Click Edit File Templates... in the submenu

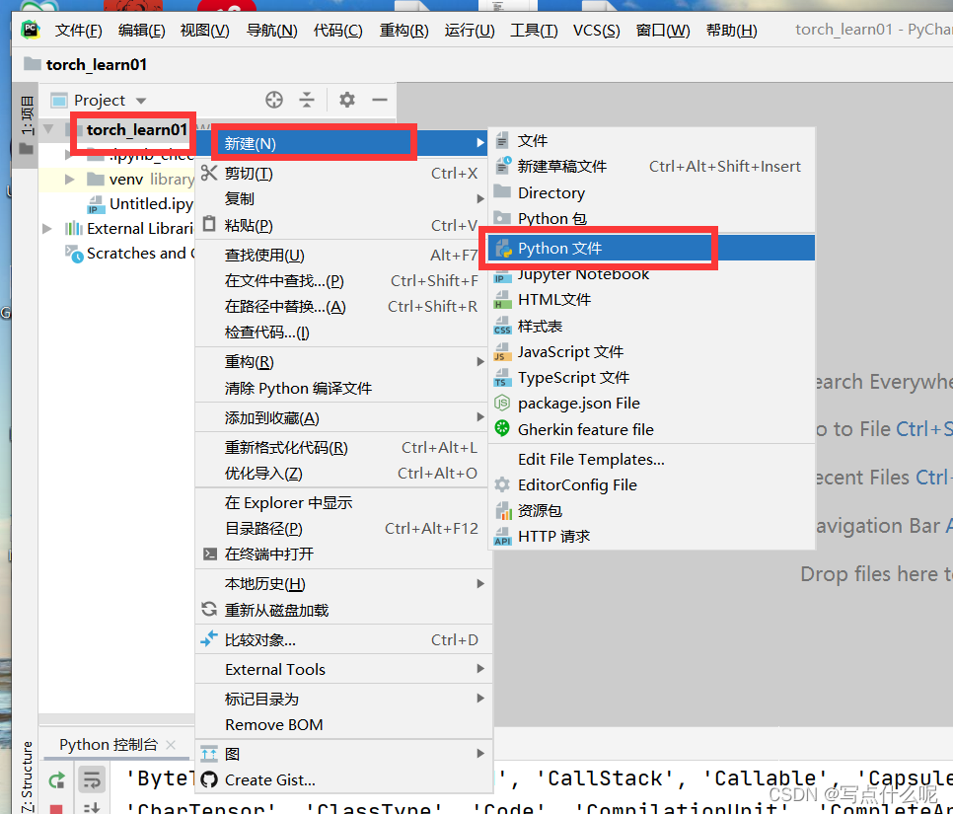[x=592, y=459]
